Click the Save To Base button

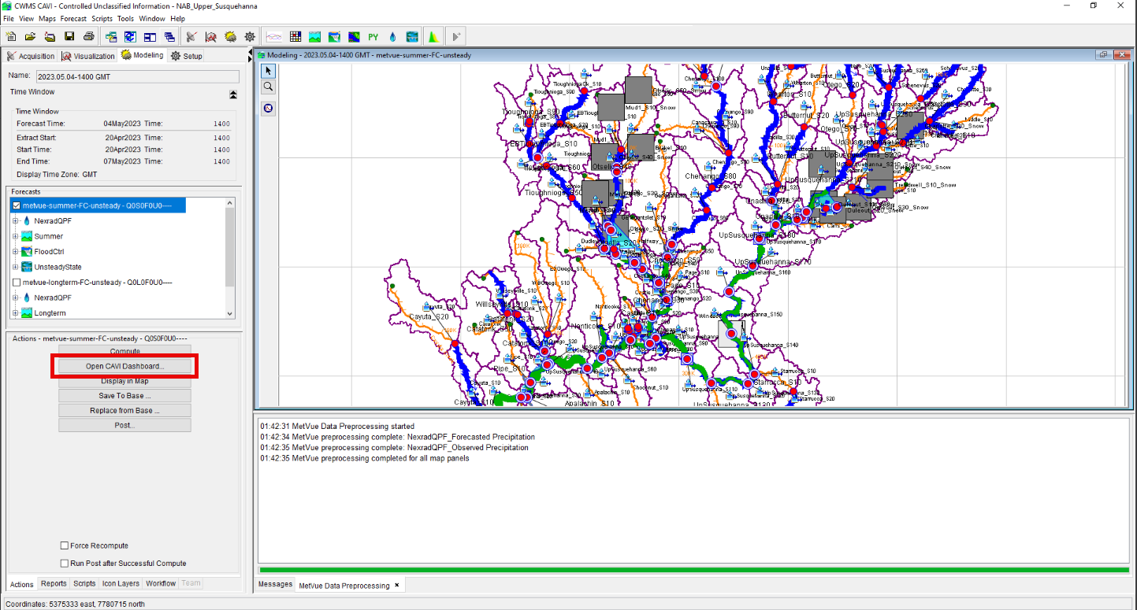(x=124, y=396)
